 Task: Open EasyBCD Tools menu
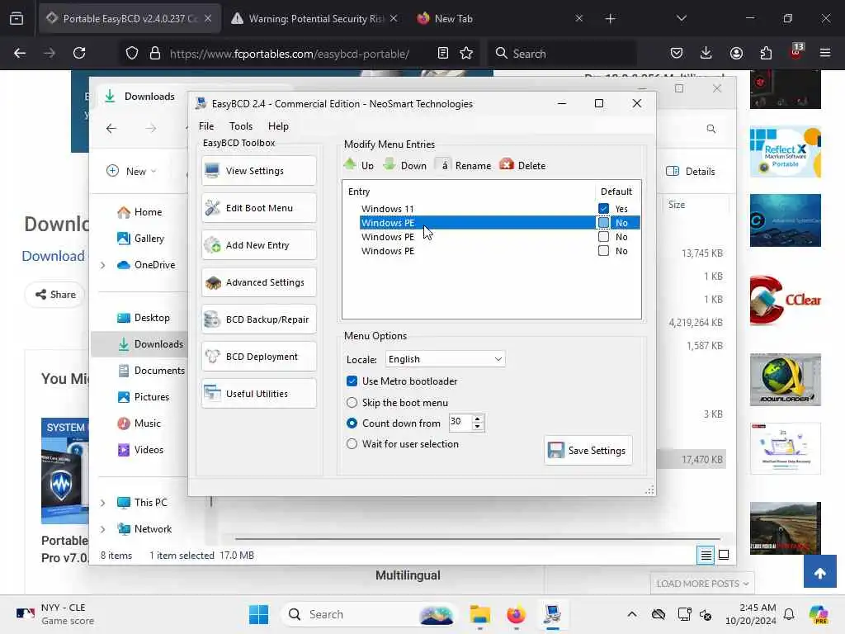241,126
